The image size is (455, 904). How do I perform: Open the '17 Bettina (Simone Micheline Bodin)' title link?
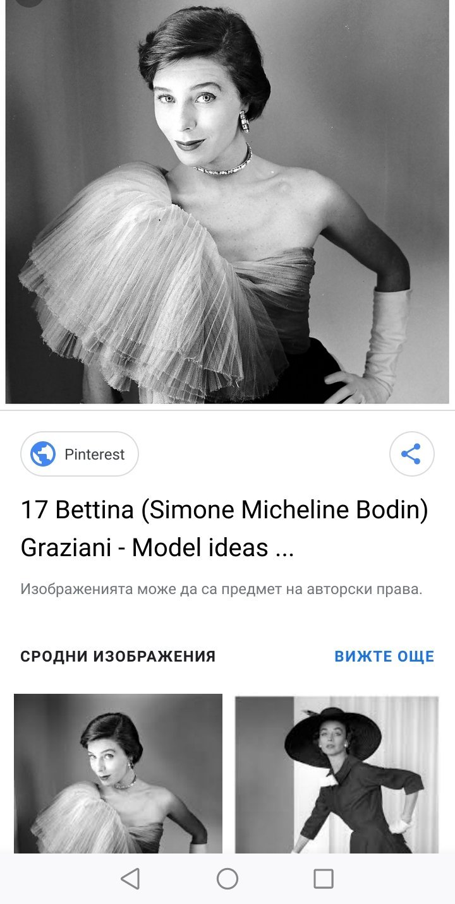[224, 510]
